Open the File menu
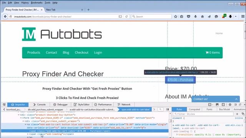The image size is (246, 138). coord(4,3)
